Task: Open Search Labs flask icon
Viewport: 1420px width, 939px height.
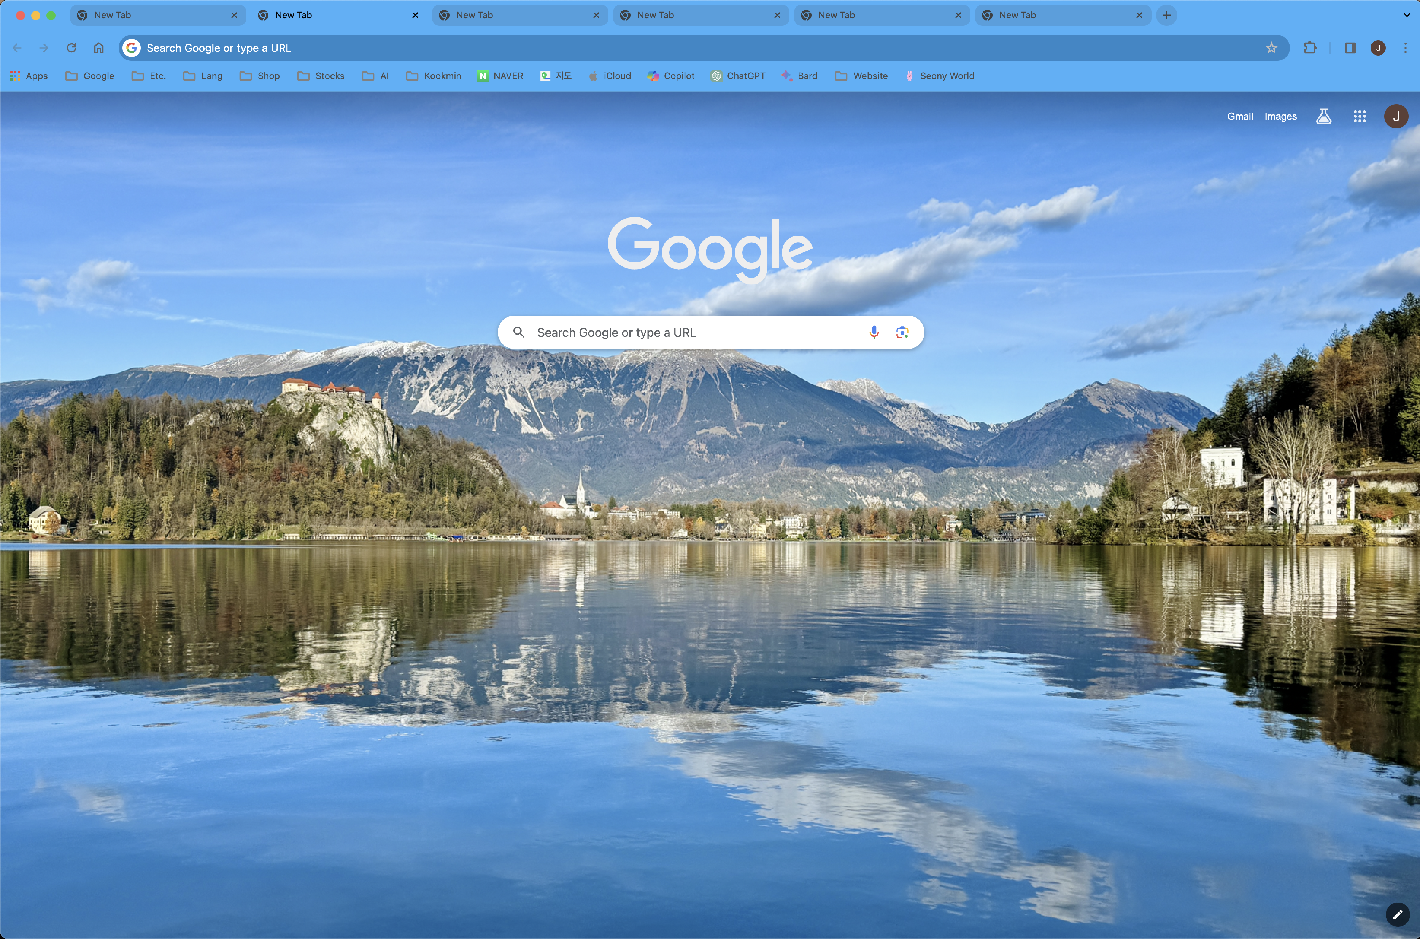Action: click(x=1323, y=116)
